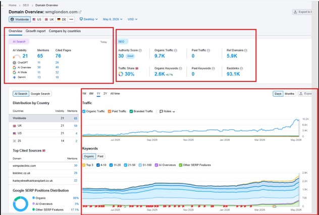The image size is (319, 215).
Task: Click the Authority Score info icon
Action: (140, 50)
